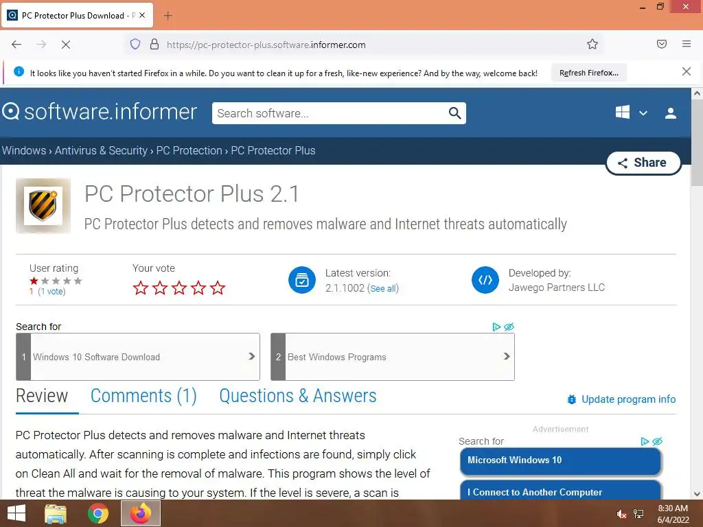Rate one star under Your vote
This screenshot has width=703, height=527.
pyautogui.click(x=140, y=288)
